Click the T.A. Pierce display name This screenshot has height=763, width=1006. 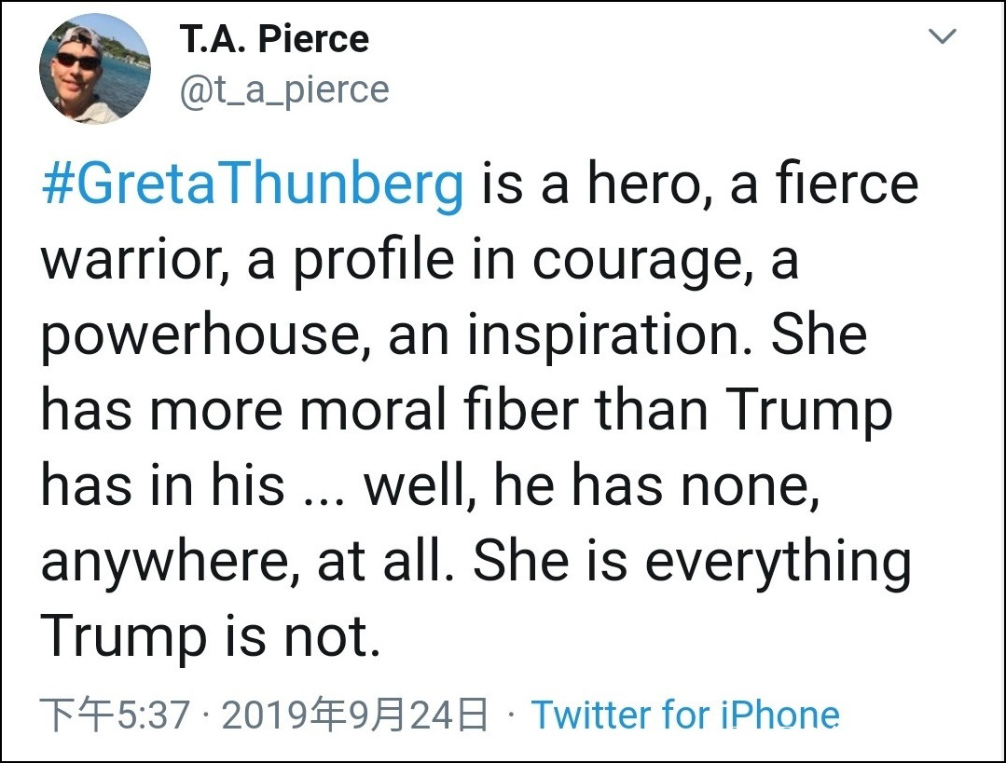click(x=273, y=38)
